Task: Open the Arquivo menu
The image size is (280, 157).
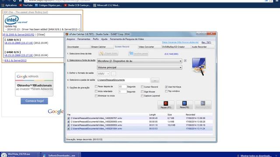Action: point(71,39)
